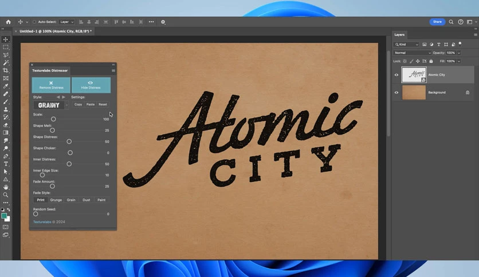
Task: Open the GRAINY style dropdown
Action: pos(51,105)
